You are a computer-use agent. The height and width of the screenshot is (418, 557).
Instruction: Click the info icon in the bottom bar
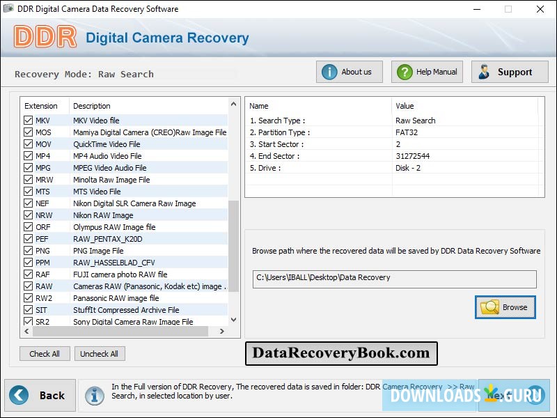pyautogui.click(x=95, y=395)
